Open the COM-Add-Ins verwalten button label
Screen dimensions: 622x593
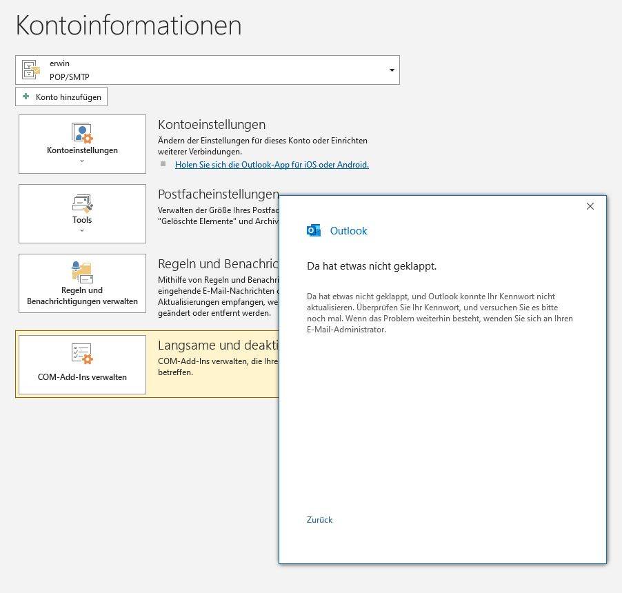click(82, 377)
